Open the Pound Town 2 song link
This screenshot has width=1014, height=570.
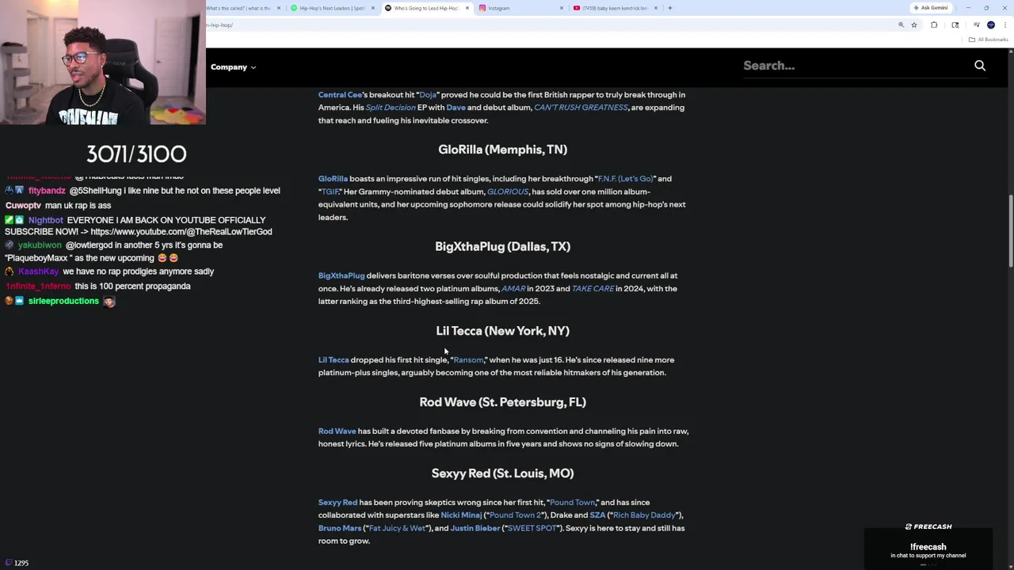coord(515,515)
